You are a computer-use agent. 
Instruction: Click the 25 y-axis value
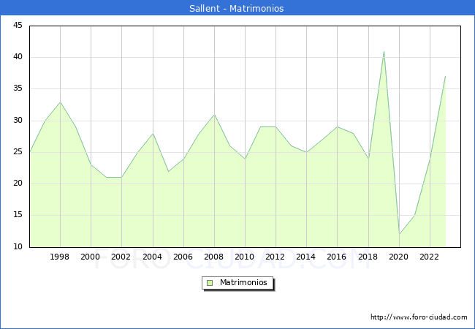[x=18, y=152]
